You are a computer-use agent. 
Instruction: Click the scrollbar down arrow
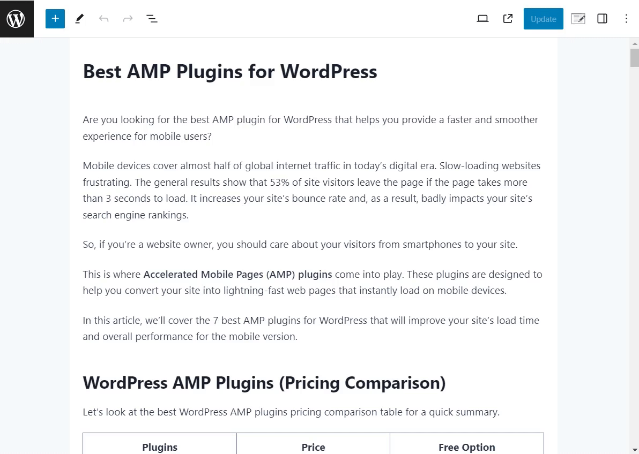pos(635,450)
